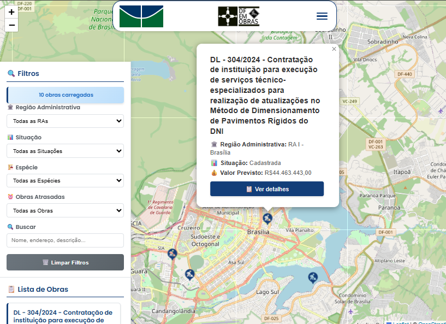The image size is (446, 324).
Task: Click the popup Região Administrativa RA I text
Action: (257, 148)
